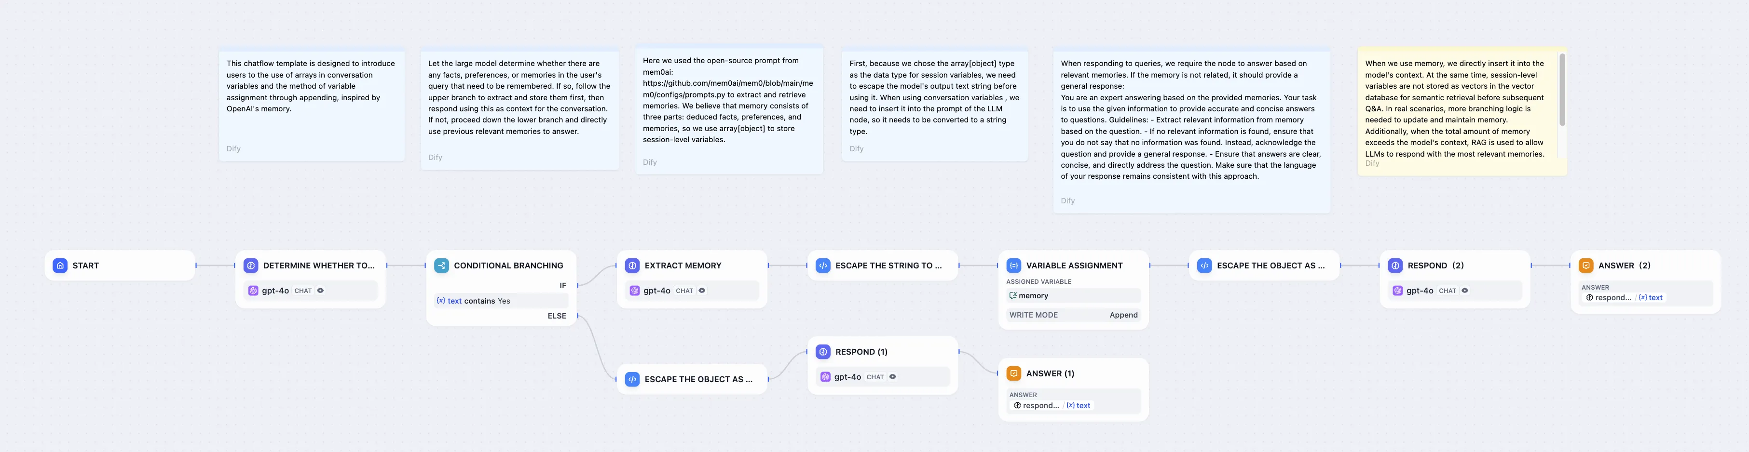
Task: Click the Extract Memory node LLM icon
Action: coord(632,266)
